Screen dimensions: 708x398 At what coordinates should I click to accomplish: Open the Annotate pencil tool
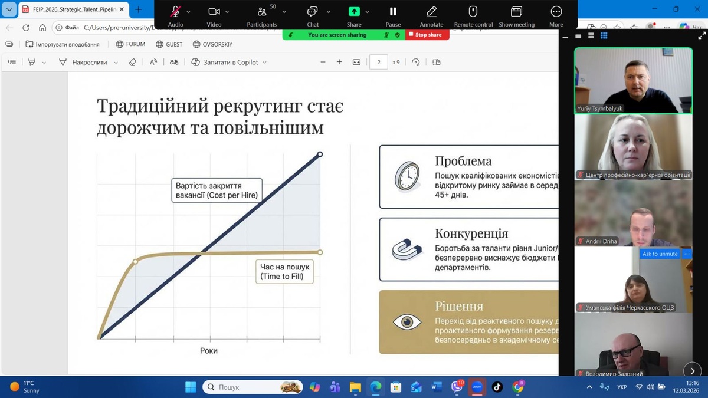431,12
